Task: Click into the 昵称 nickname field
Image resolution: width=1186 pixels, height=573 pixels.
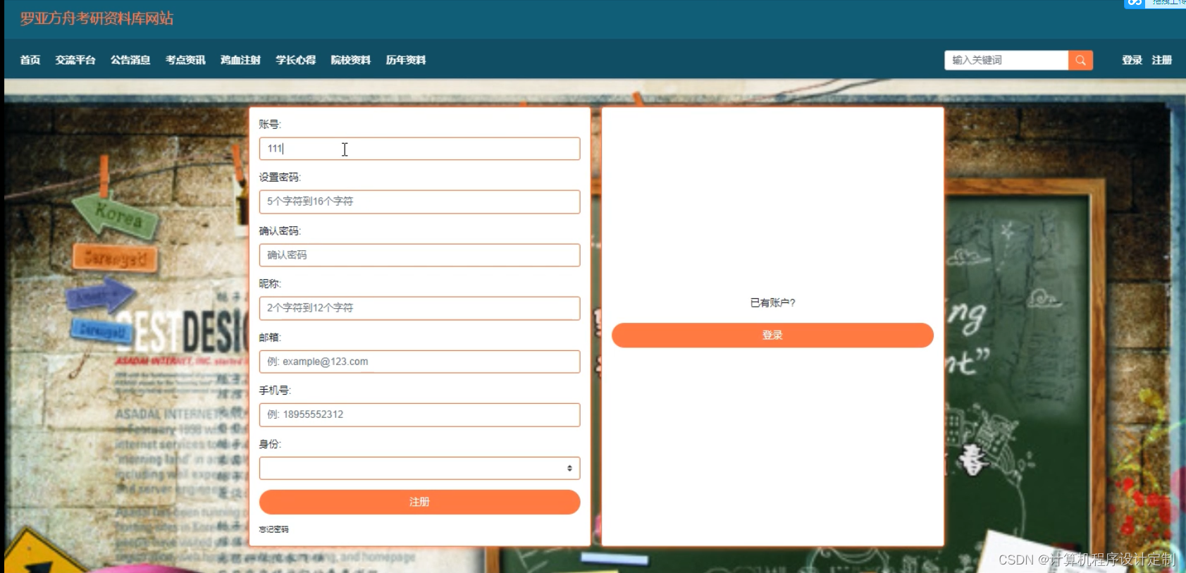Action: (x=419, y=308)
